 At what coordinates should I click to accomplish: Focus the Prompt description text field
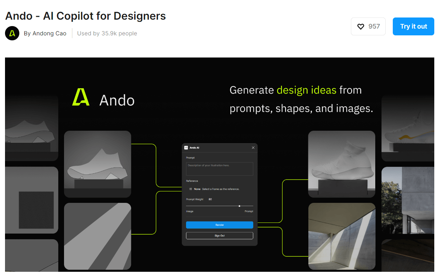click(219, 169)
